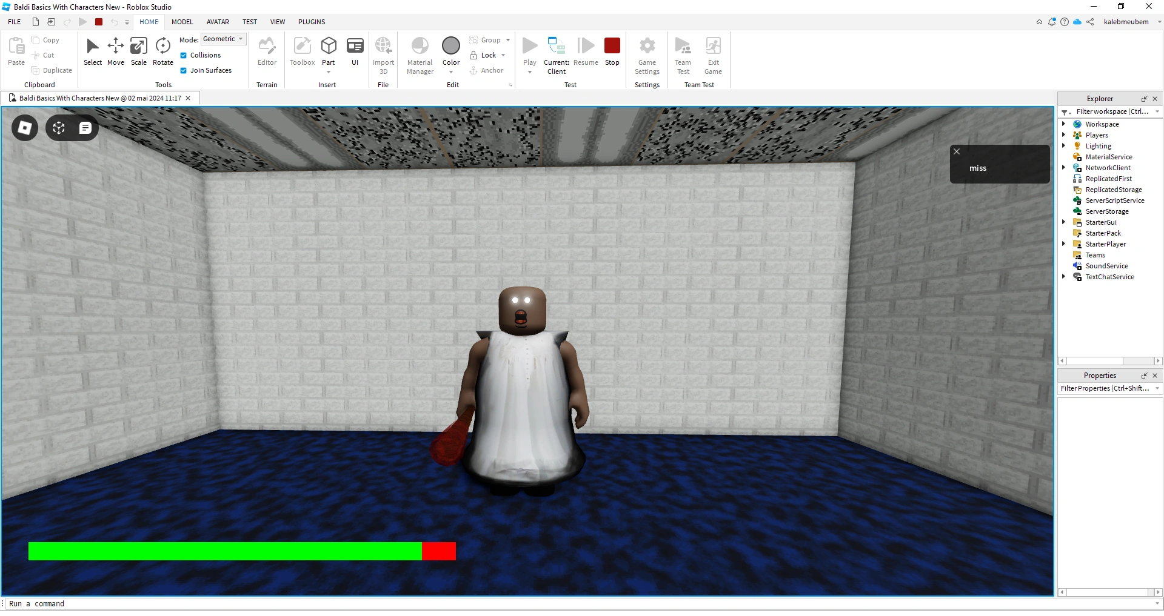Click the Anchor button
This screenshot has height=616, width=1164.
[487, 70]
